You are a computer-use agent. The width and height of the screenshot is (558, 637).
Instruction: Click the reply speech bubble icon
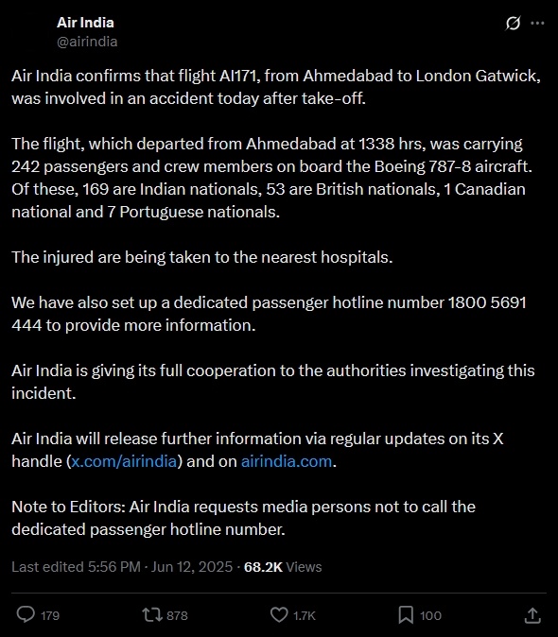[x=26, y=614]
